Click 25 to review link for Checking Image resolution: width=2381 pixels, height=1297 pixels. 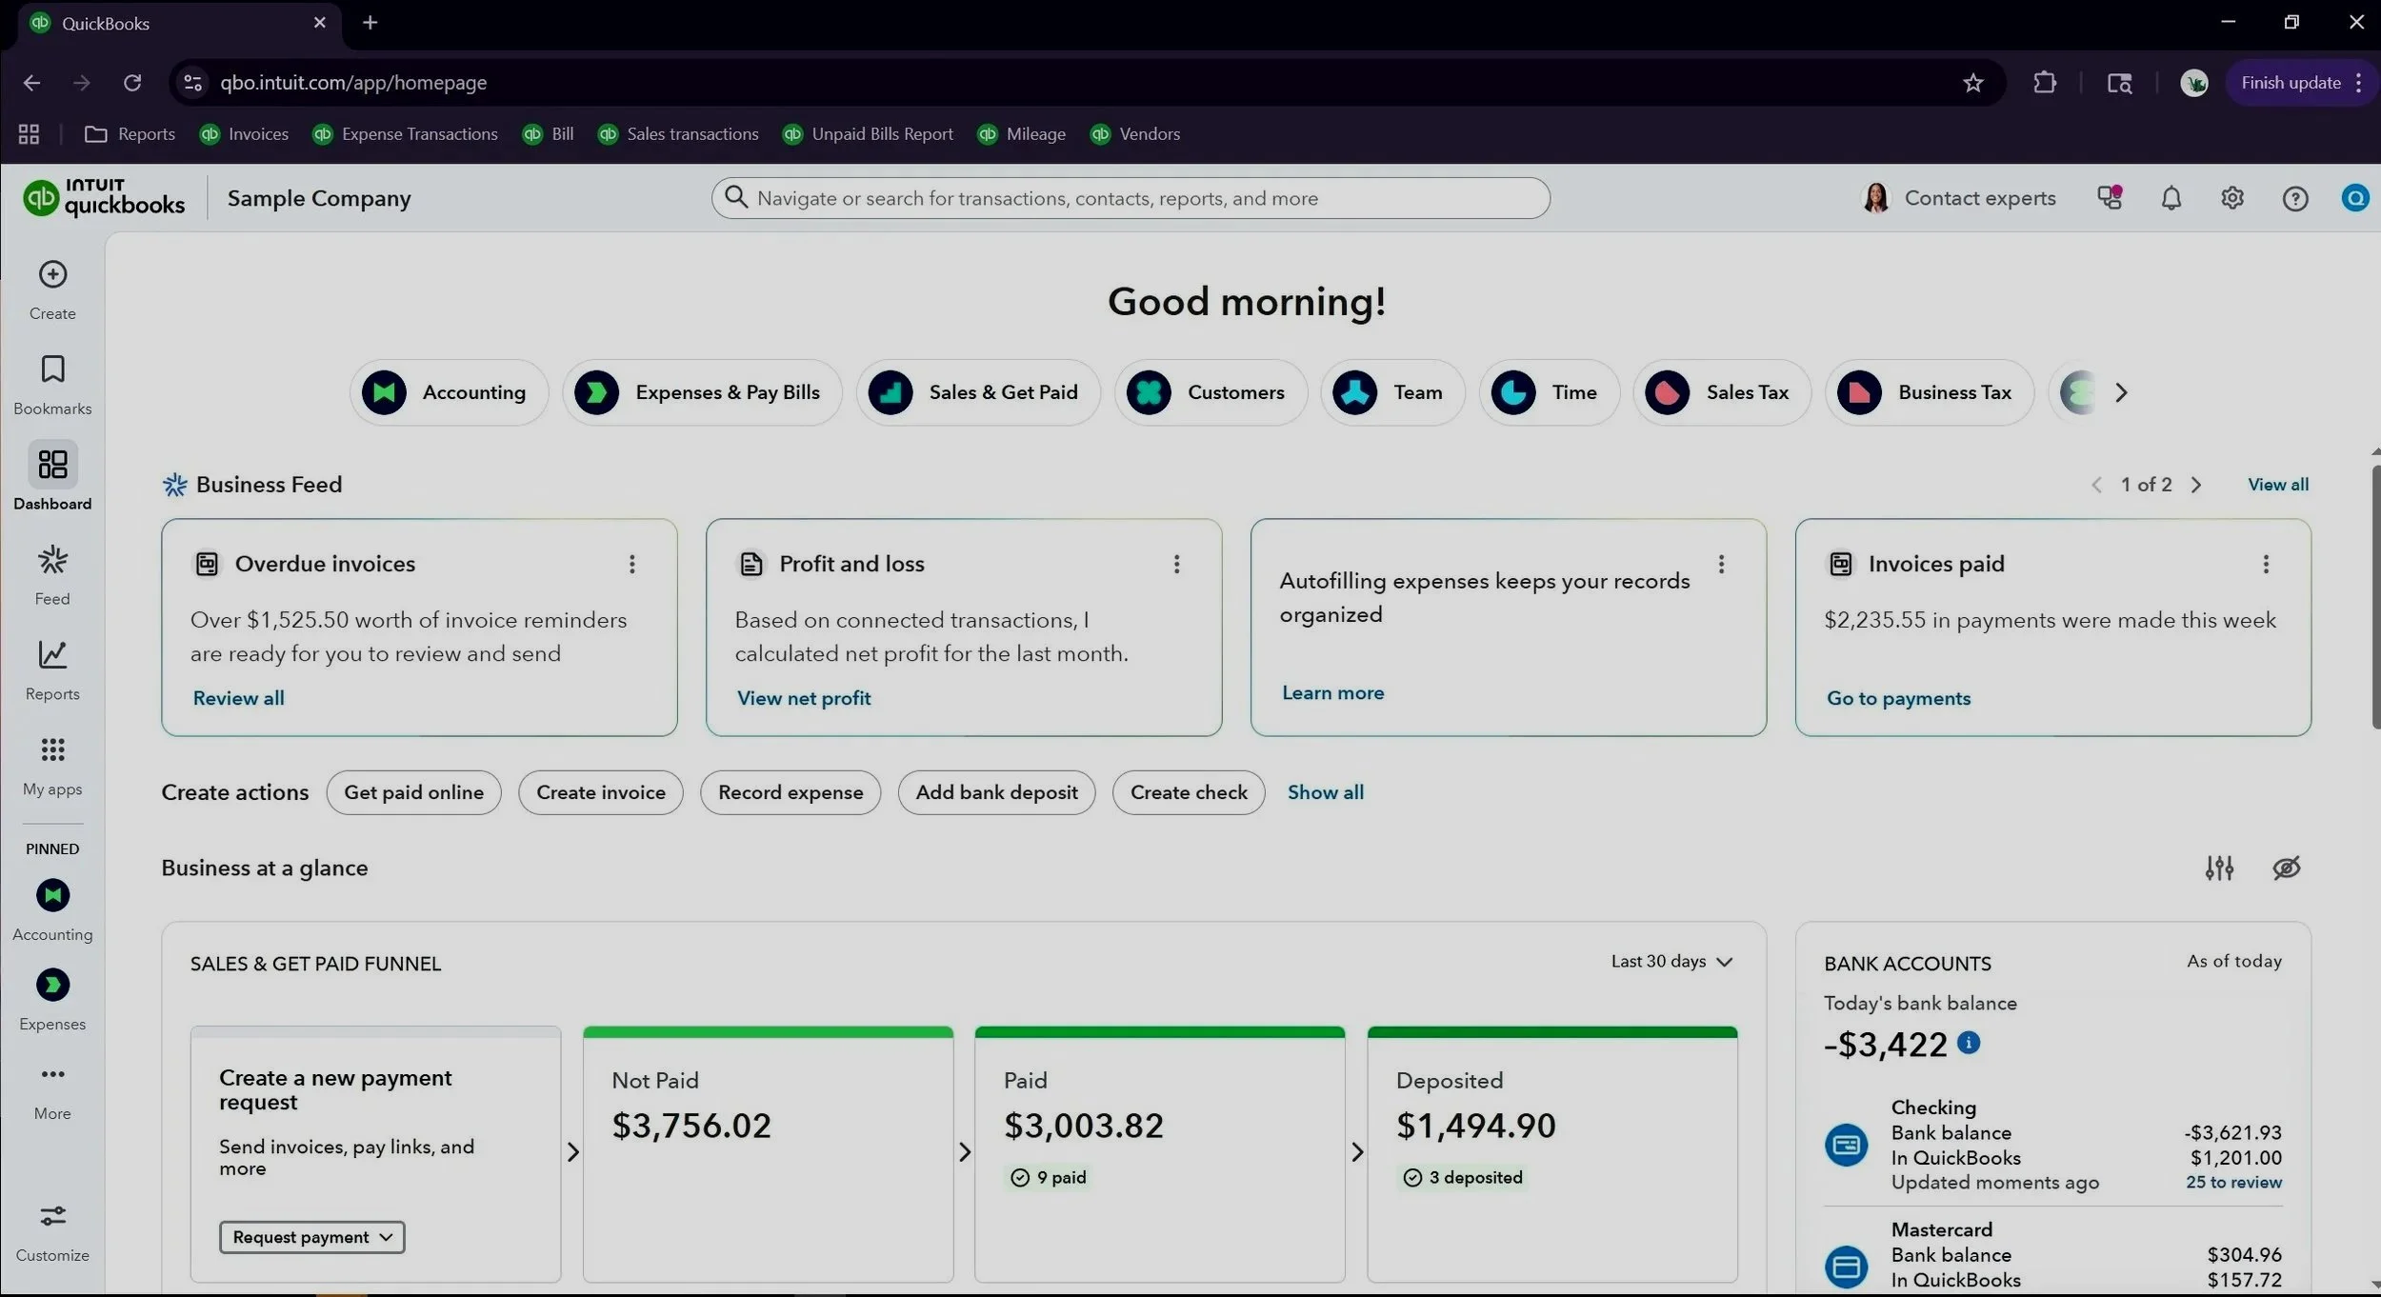click(2233, 1182)
